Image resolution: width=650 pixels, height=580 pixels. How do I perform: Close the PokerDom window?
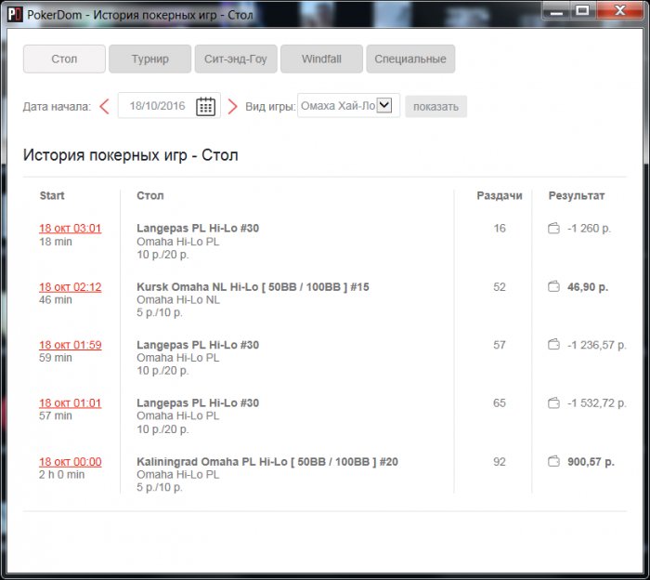[x=619, y=10]
